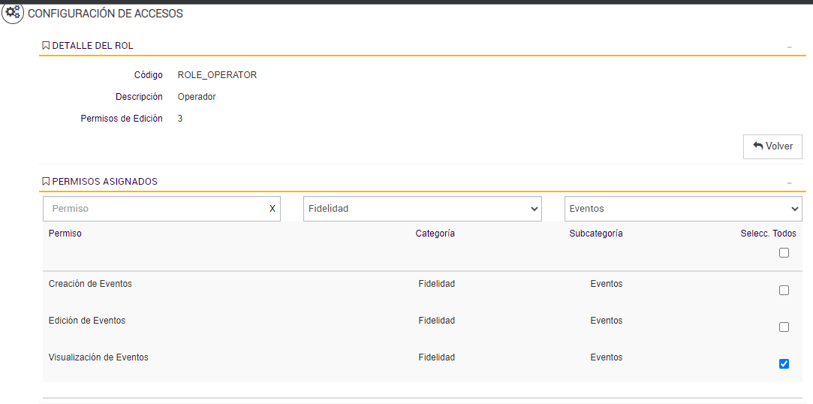Select the Creación de Eventos row name
Image resolution: width=813 pixels, height=404 pixels.
(x=90, y=284)
